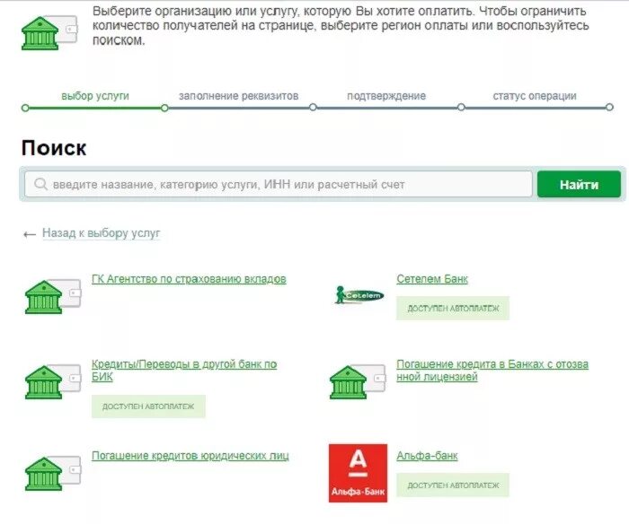Click Доступен автоплатеж badge under Сетелем Банк

click(x=453, y=308)
